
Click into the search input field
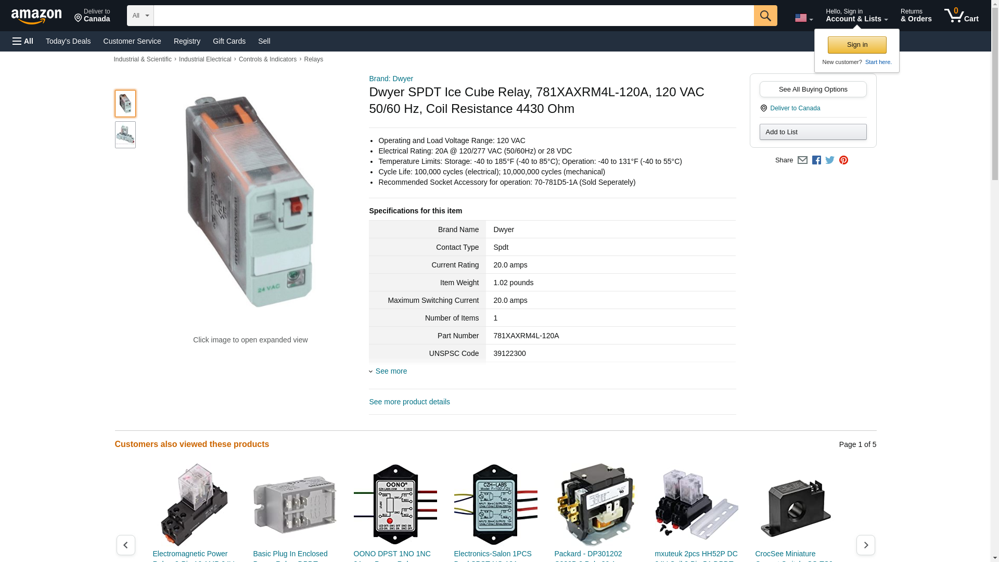pyautogui.click(x=453, y=16)
